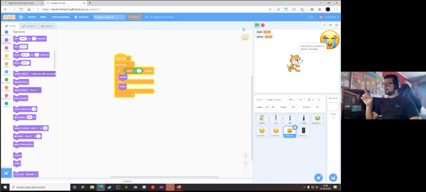
Task: Reset the workspace zoom level
Action: pos(245,170)
